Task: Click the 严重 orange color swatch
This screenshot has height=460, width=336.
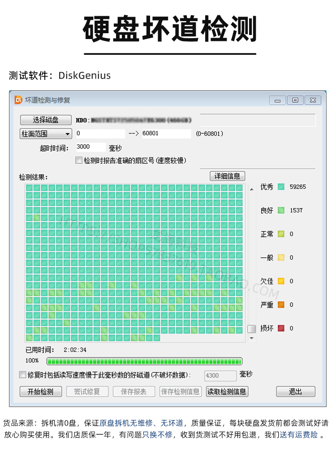Action: click(281, 305)
